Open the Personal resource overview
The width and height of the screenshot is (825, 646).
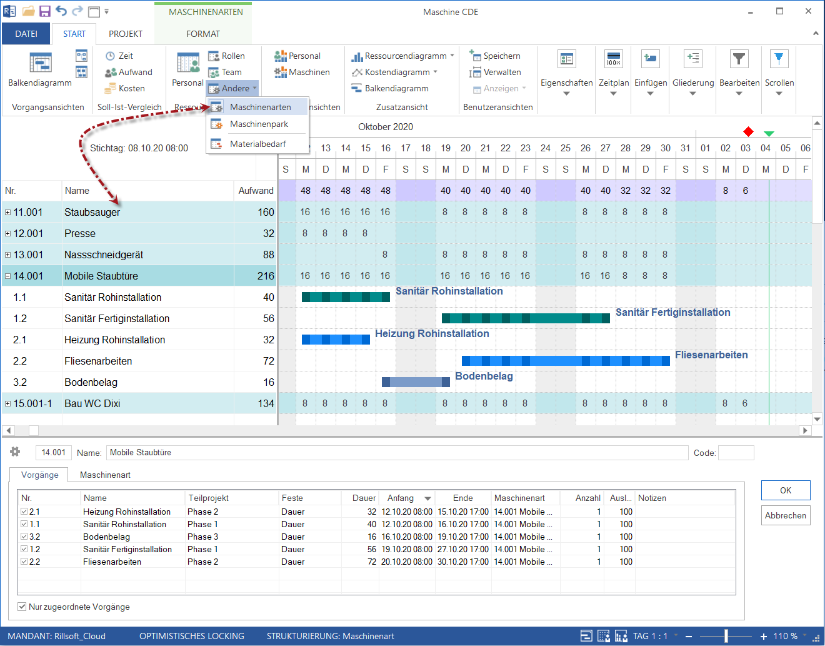(187, 69)
